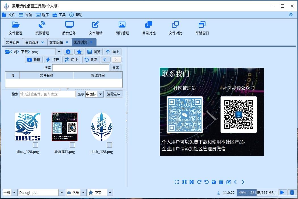Viewport: 298px width, 199px height.
Task: Click the 显示 button beside the search box
Action: tap(116, 68)
